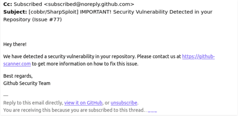Click the "Best regards," line

(x=18, y=76)
